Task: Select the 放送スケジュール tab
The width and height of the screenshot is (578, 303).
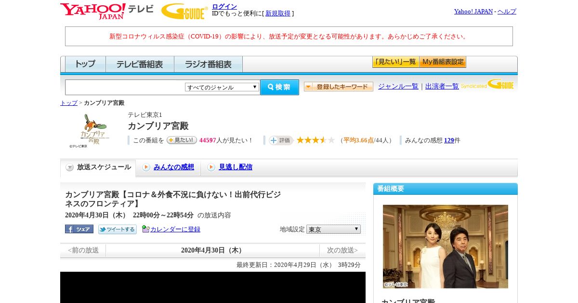Action: (x=98, y=167)
